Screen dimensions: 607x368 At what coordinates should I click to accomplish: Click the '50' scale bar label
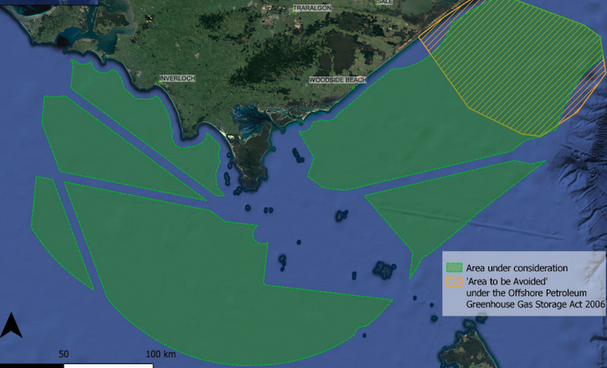[x=64, y=354]
